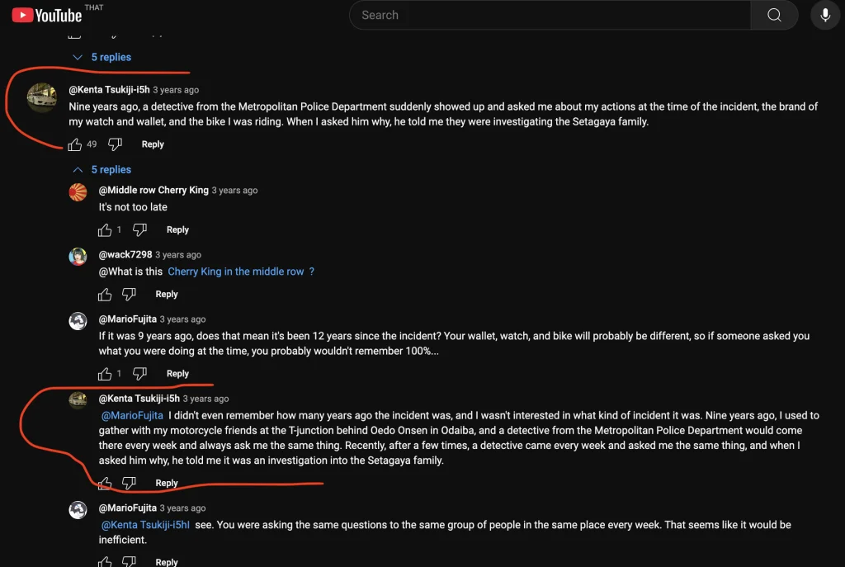845x567 pixels.
Task: Dislike the "It's not too late" reply
Action: coord(140,230)
